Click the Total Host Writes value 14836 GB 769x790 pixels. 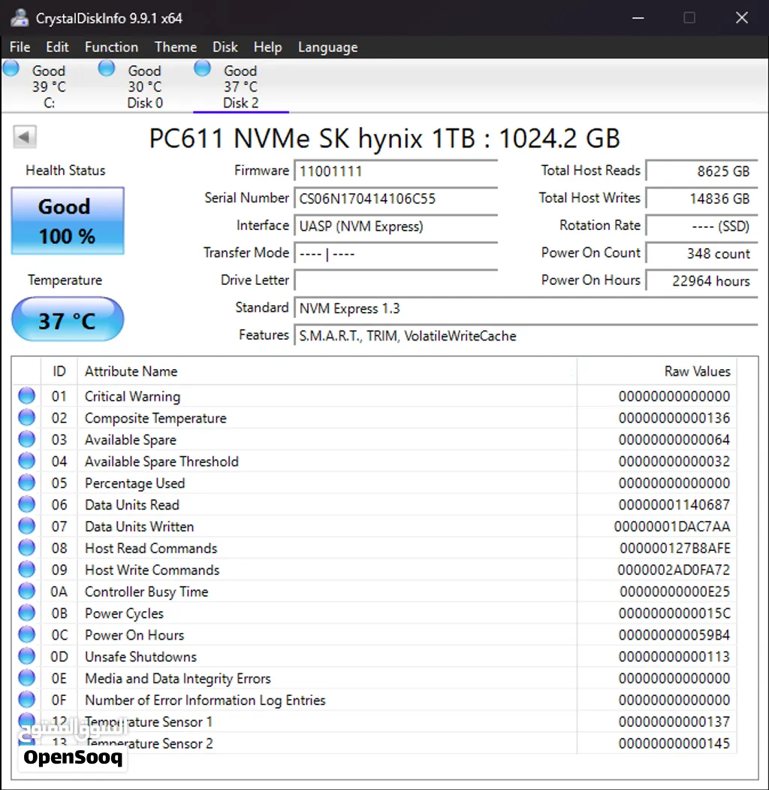(x=701, y=198)
